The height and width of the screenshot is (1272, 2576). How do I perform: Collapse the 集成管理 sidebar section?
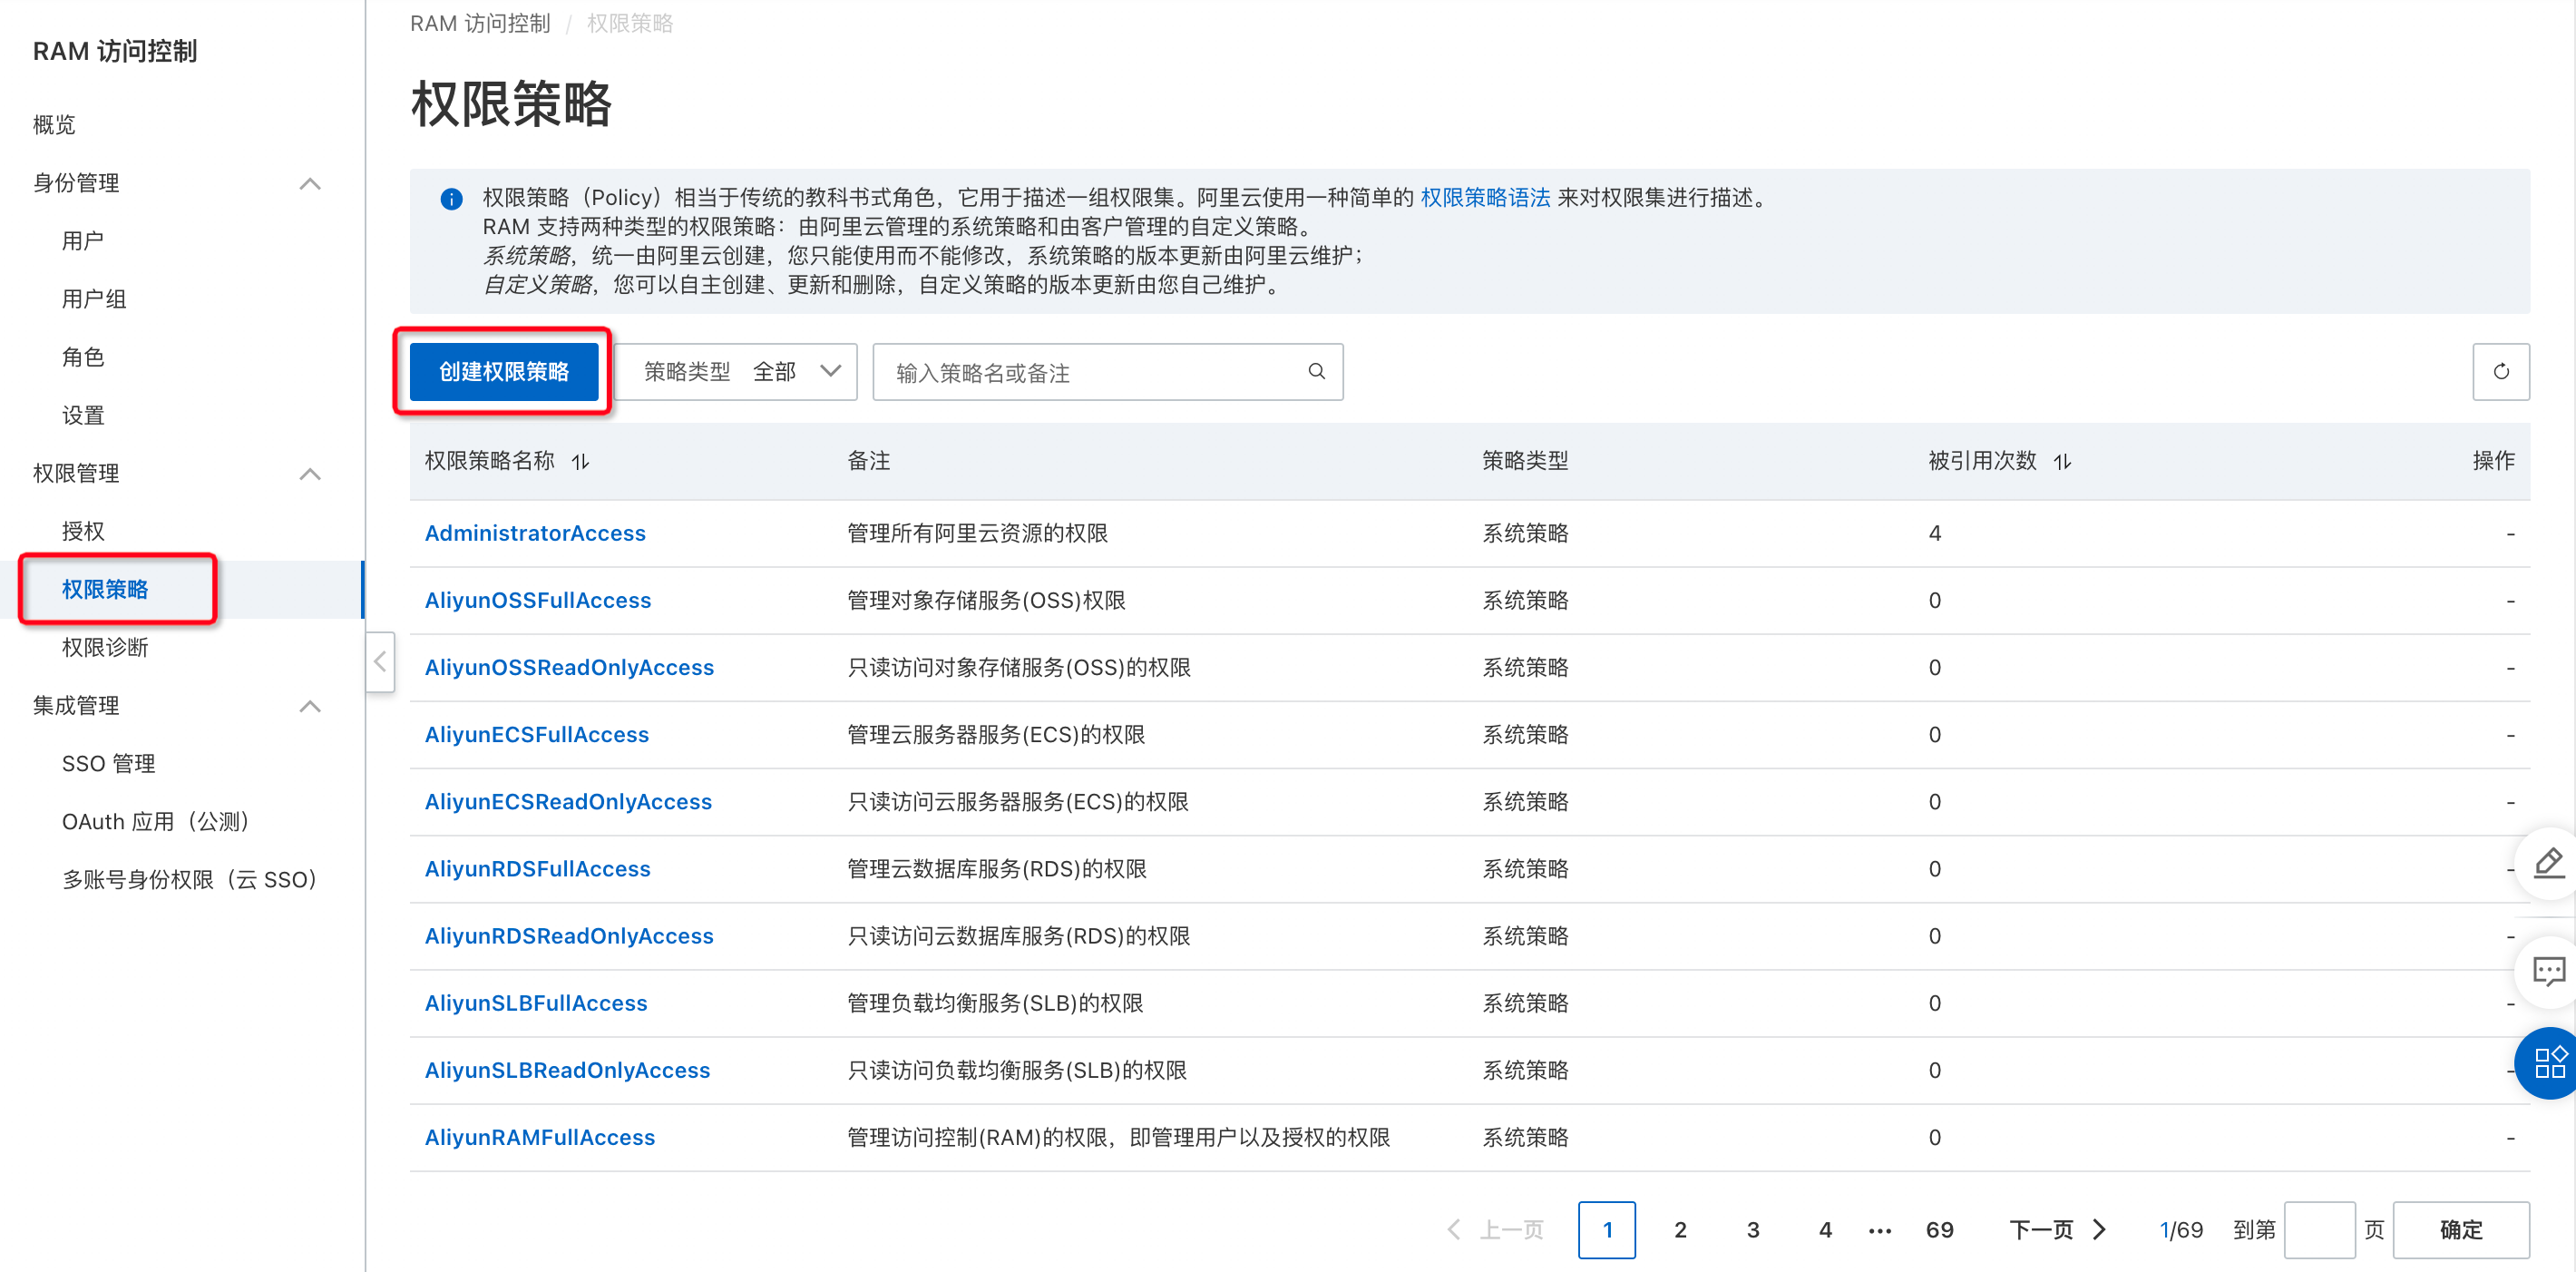click(x=310, y=706)
